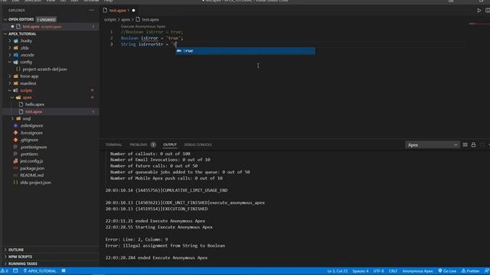The width and height of the screenshot is (490, 275).
Task: Open the README.md file
Action: coord(32,175)
